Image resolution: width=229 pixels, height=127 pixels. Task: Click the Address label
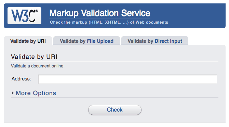coord(21,79)
